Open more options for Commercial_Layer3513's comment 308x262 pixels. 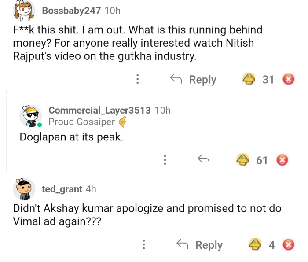point(165,160)
